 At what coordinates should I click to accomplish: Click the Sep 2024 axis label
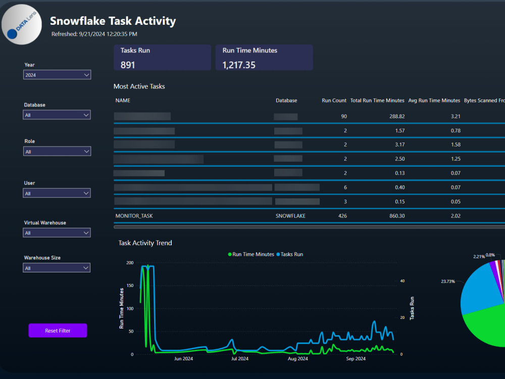pyautogui.click(x=356, y=359)
